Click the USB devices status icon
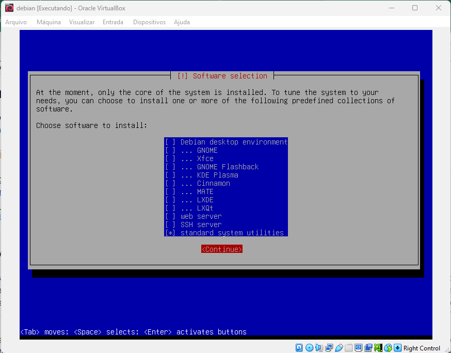The height and width of the screenshot is (353, 451). coord(339,348)
